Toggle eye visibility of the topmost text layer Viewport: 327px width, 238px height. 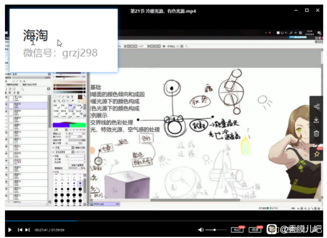click(x=6, y=97)
